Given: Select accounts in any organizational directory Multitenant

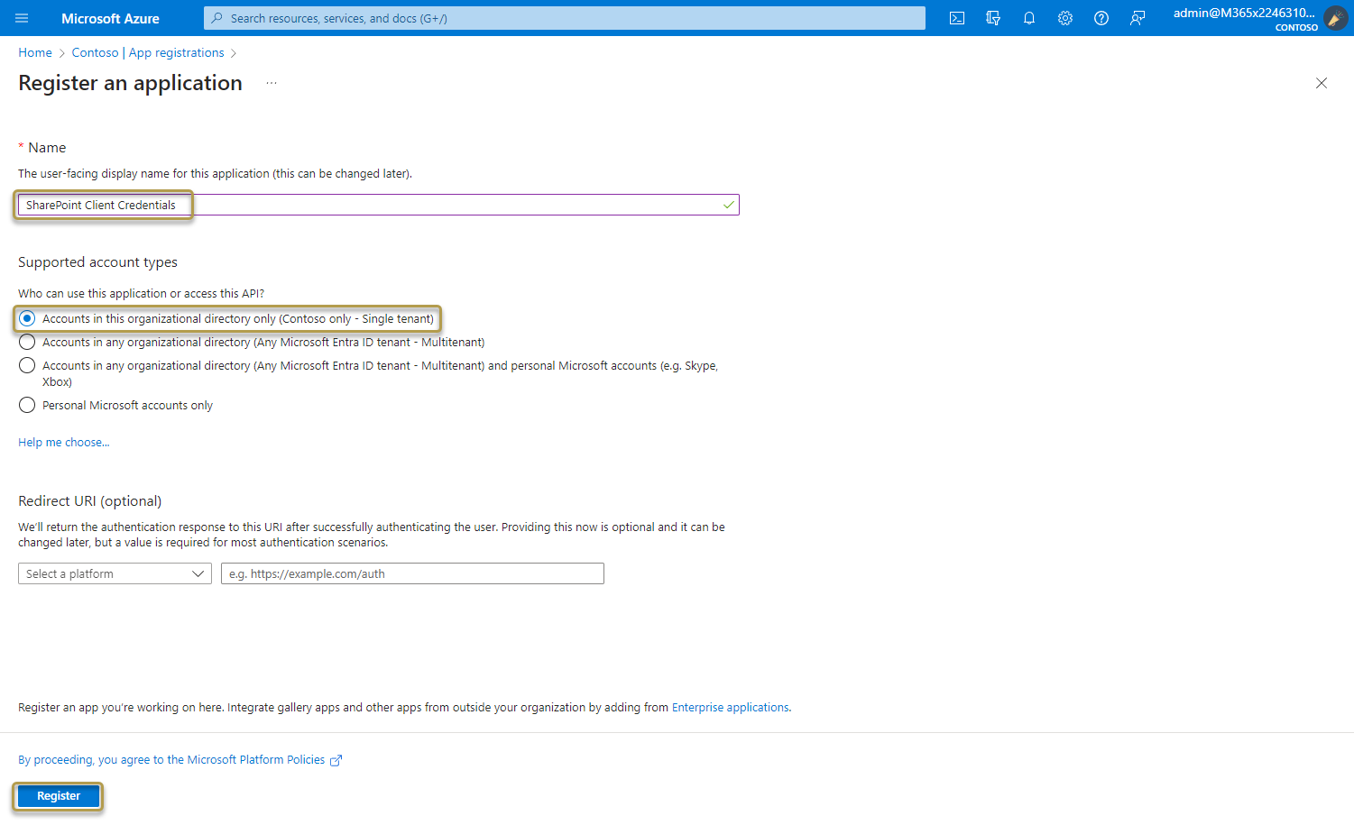Looking at the screenshot, I should [x=27, y=342].
